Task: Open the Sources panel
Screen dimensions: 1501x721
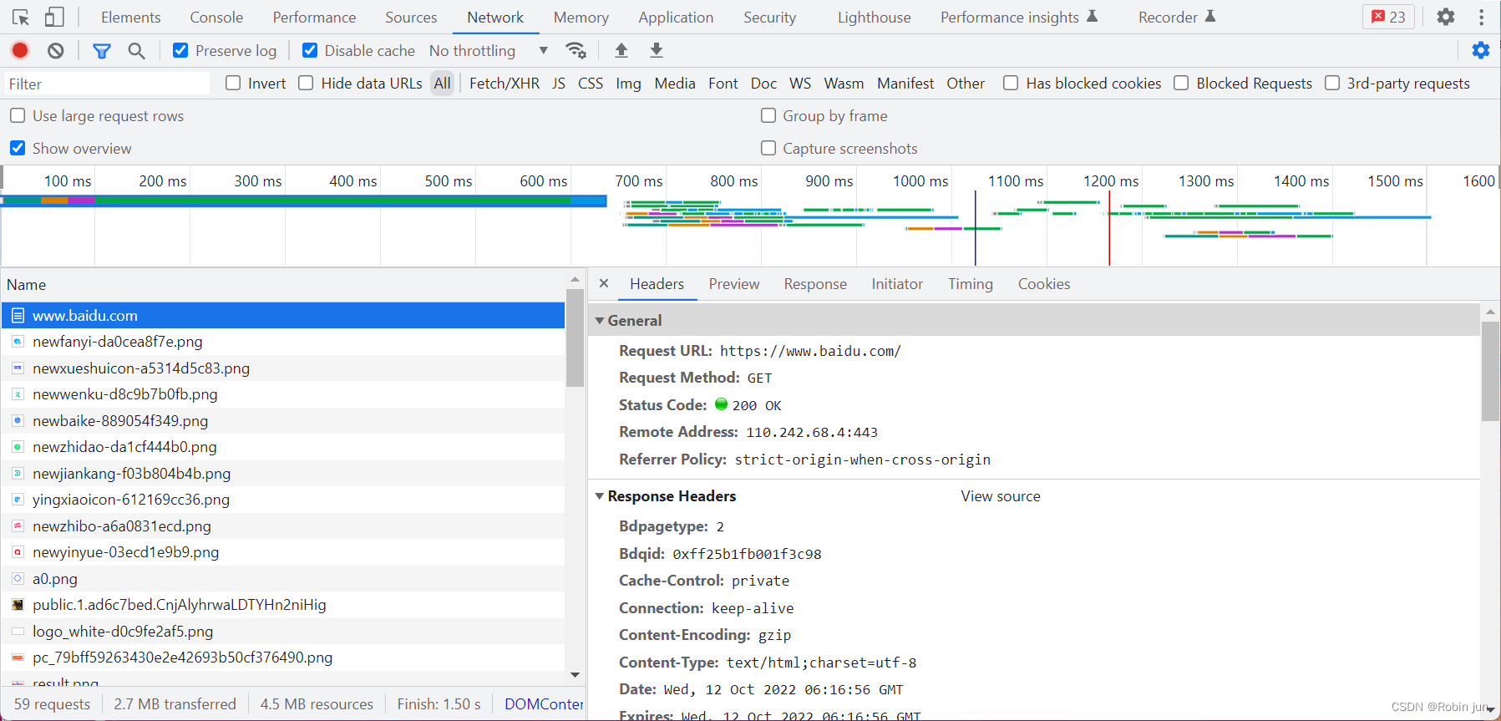Action: (411, 17)
